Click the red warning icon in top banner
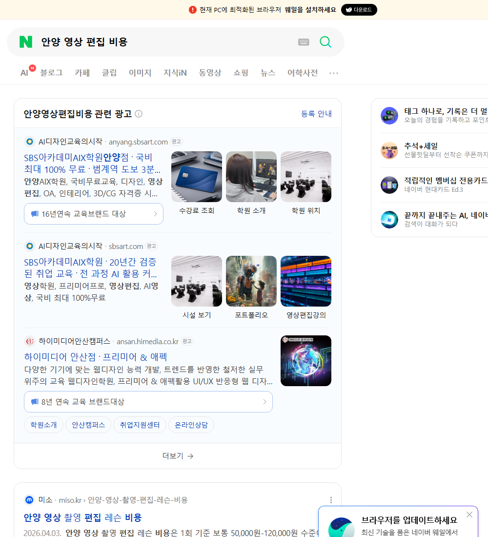Viewport: 488px width, 537px height. click(x=192, y=10)
